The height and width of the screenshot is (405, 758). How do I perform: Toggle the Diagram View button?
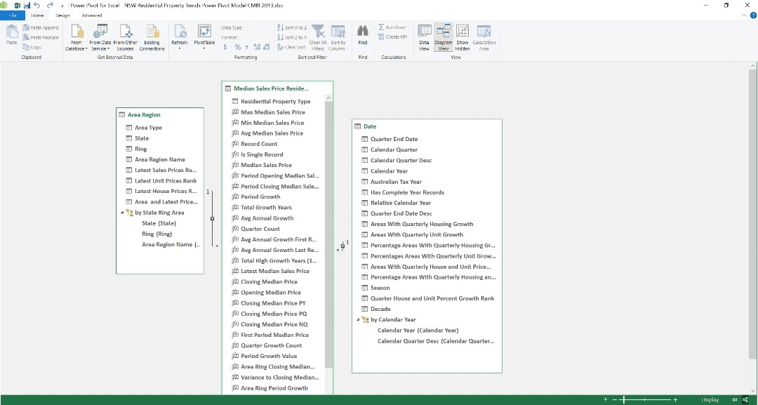(444, 37)
